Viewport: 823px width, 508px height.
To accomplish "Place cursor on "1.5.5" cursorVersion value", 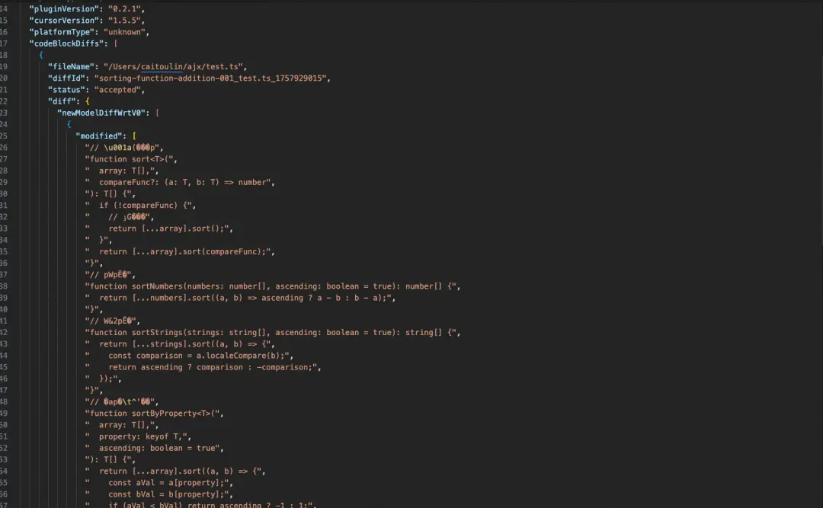I will (124, 21).
